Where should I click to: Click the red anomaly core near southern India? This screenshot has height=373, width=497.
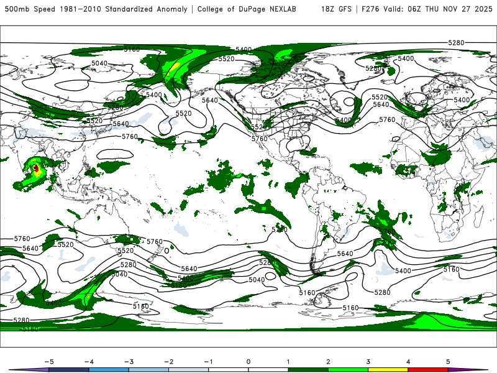(x=37, y=168)
